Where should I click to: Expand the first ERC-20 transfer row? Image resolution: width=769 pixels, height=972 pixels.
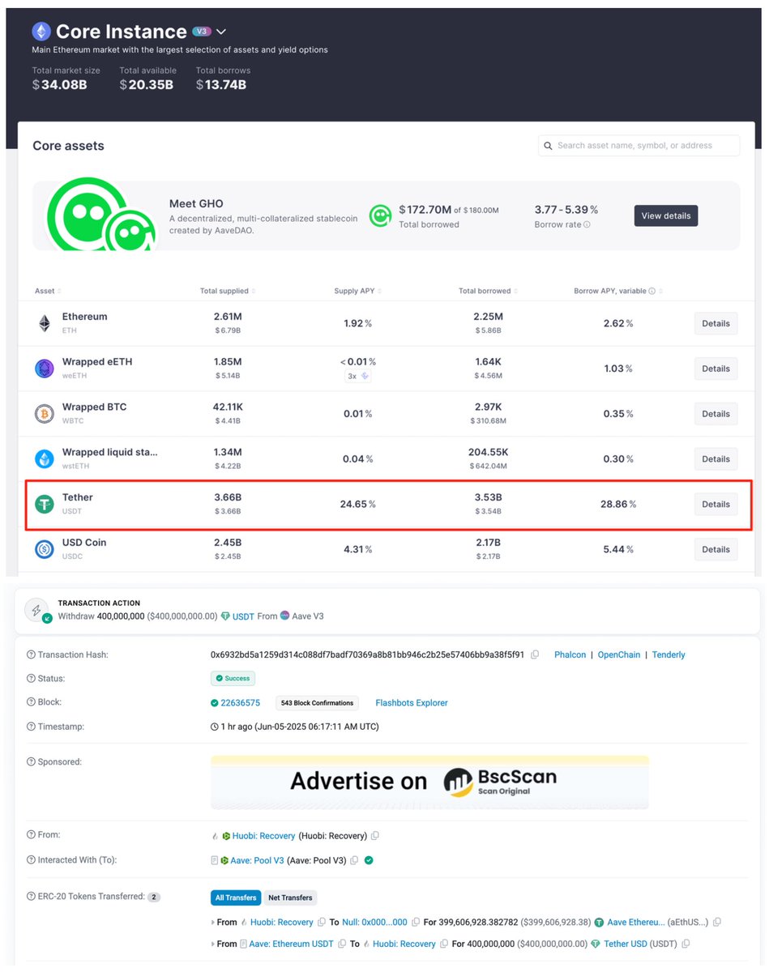(x=215, y=922)
